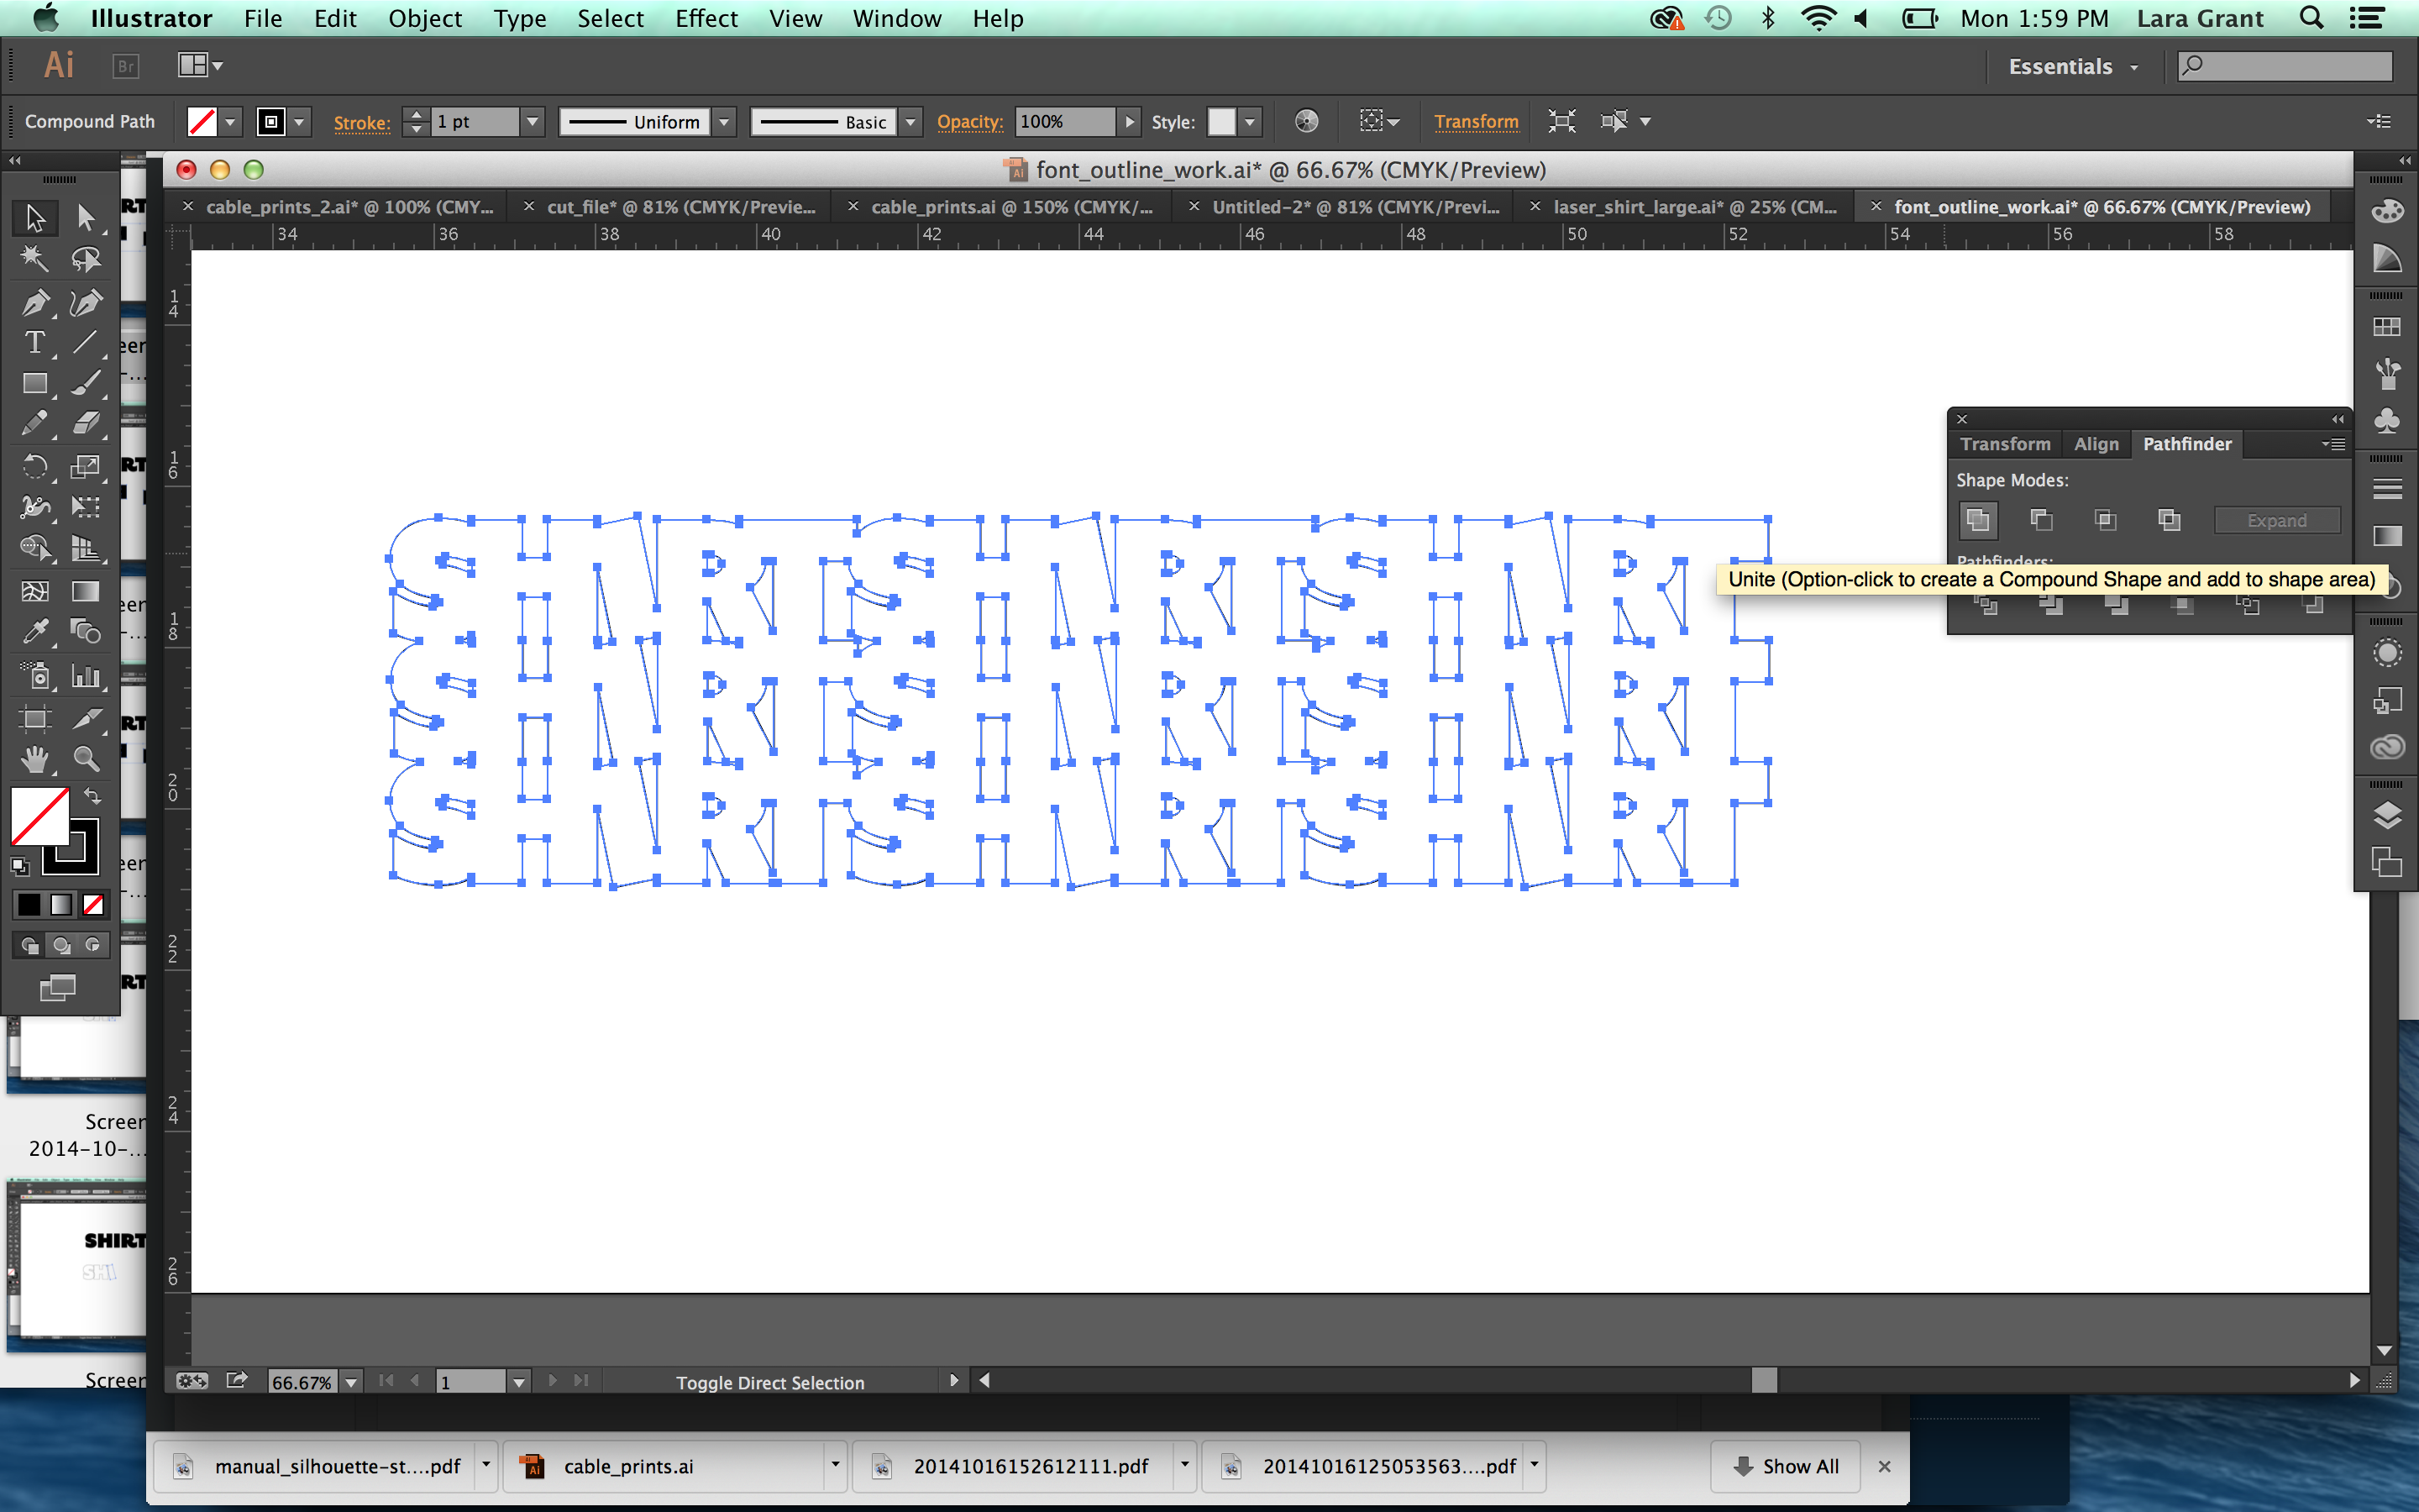Choose the Shape Builder tool

click(x=35, y=549)
